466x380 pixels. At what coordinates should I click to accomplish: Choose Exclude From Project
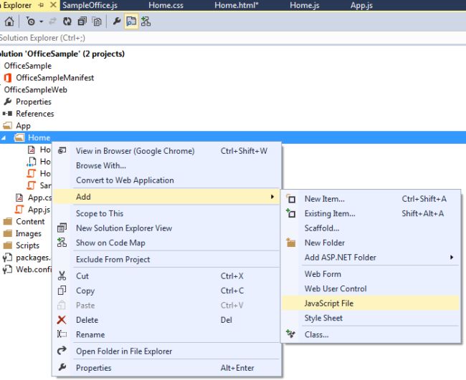(166, 260)
